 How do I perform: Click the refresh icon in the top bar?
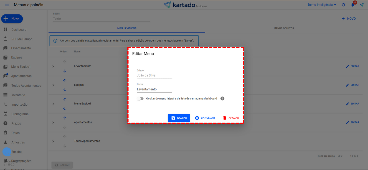(x=343, y=5)
